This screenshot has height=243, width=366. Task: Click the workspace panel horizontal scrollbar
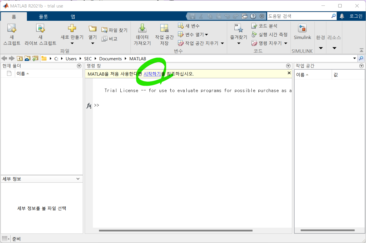[x=328, y=230]
